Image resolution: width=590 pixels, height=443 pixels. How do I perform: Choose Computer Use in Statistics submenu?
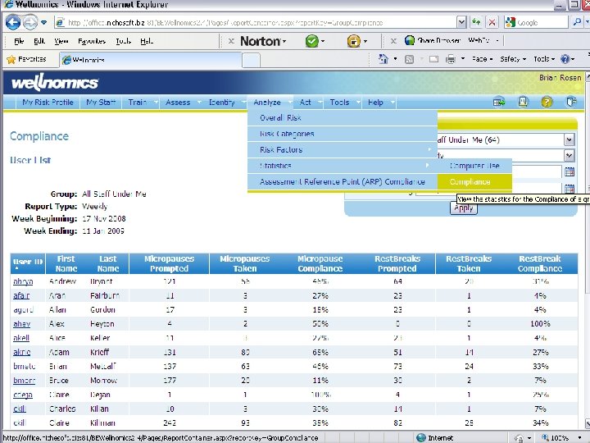474,166
